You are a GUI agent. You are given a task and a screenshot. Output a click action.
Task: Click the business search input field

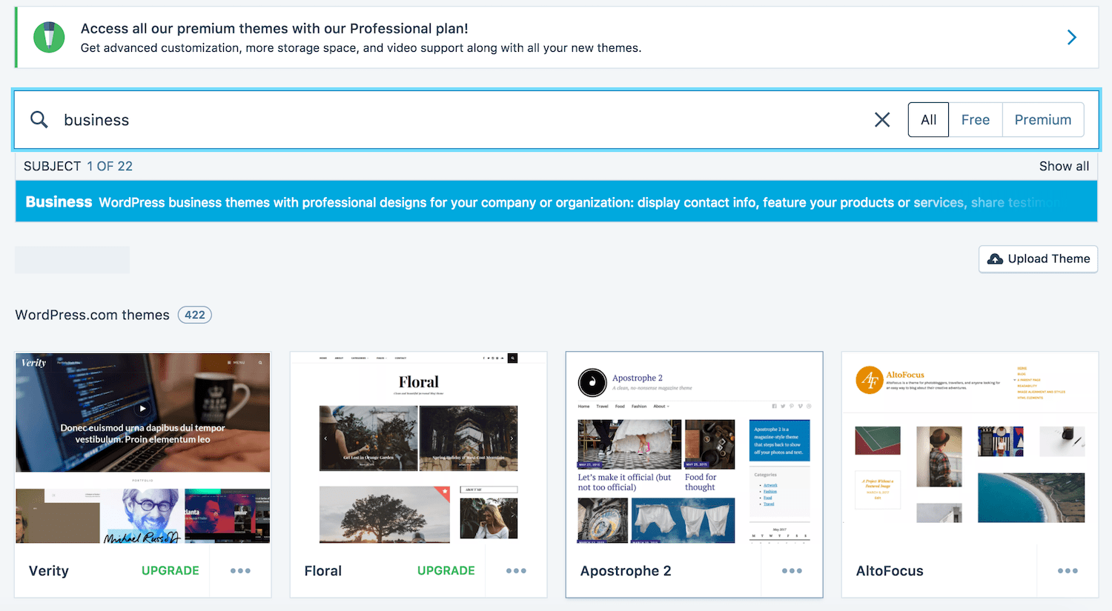[445, 119]
